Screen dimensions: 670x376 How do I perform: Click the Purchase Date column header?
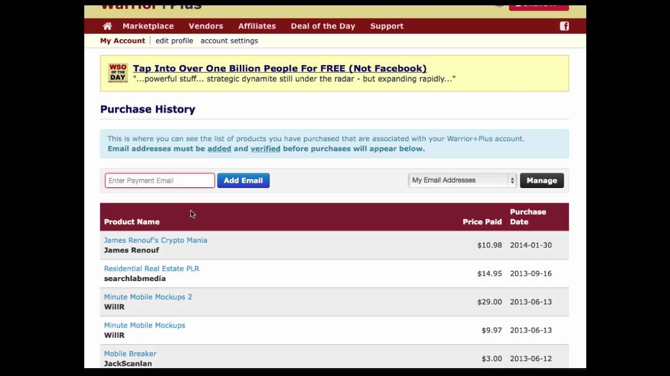point(528,217)
